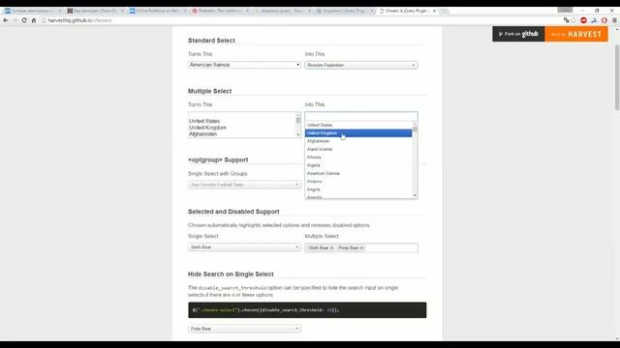Choose highlighted United Kingdom in Chosen list
The height and width of the screenshot is (348, 620).
358,133
